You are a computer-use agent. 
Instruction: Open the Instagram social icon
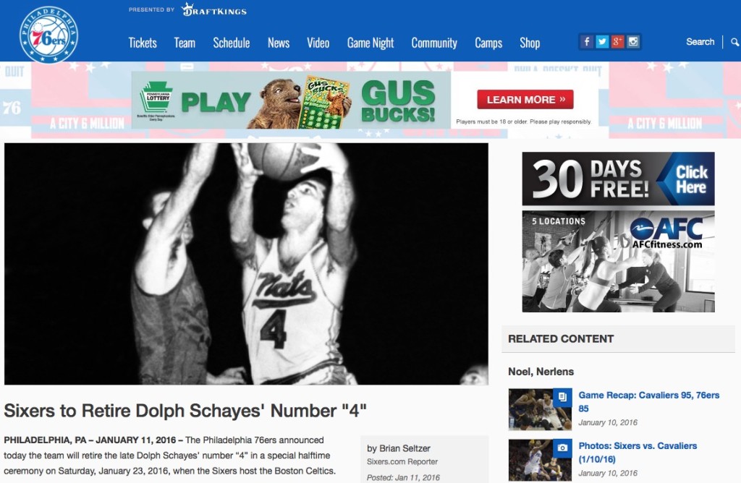pos(633,41)
